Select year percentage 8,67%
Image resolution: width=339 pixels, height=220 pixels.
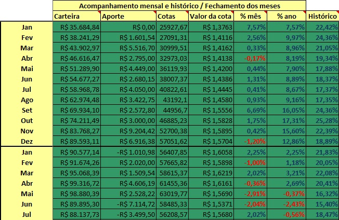[x=286, y=89]
